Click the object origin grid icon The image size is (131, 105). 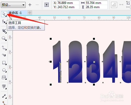[x=47, y=5]
